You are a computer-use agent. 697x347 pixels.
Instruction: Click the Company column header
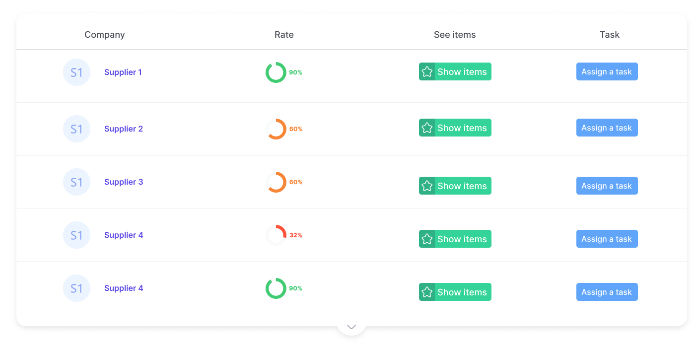[105, 35]
